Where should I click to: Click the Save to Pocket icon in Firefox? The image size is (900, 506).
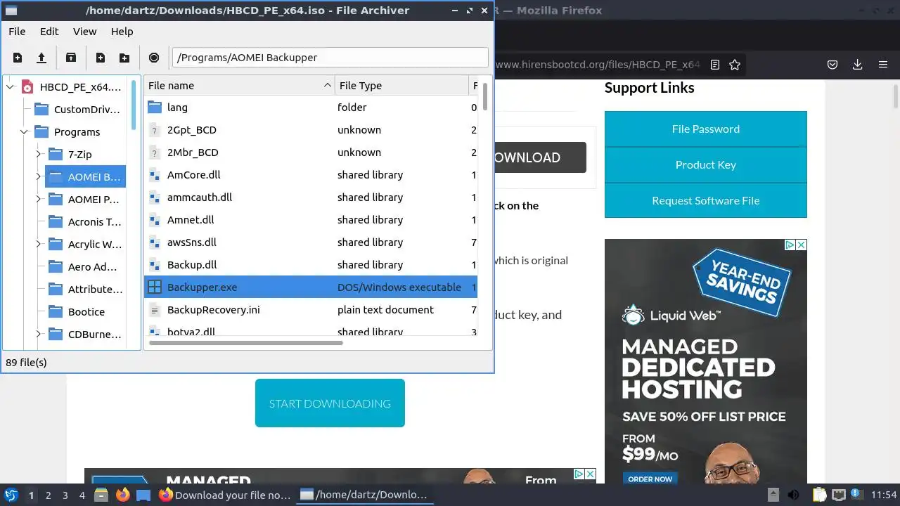pyautogui.click(x=832, y=65)
